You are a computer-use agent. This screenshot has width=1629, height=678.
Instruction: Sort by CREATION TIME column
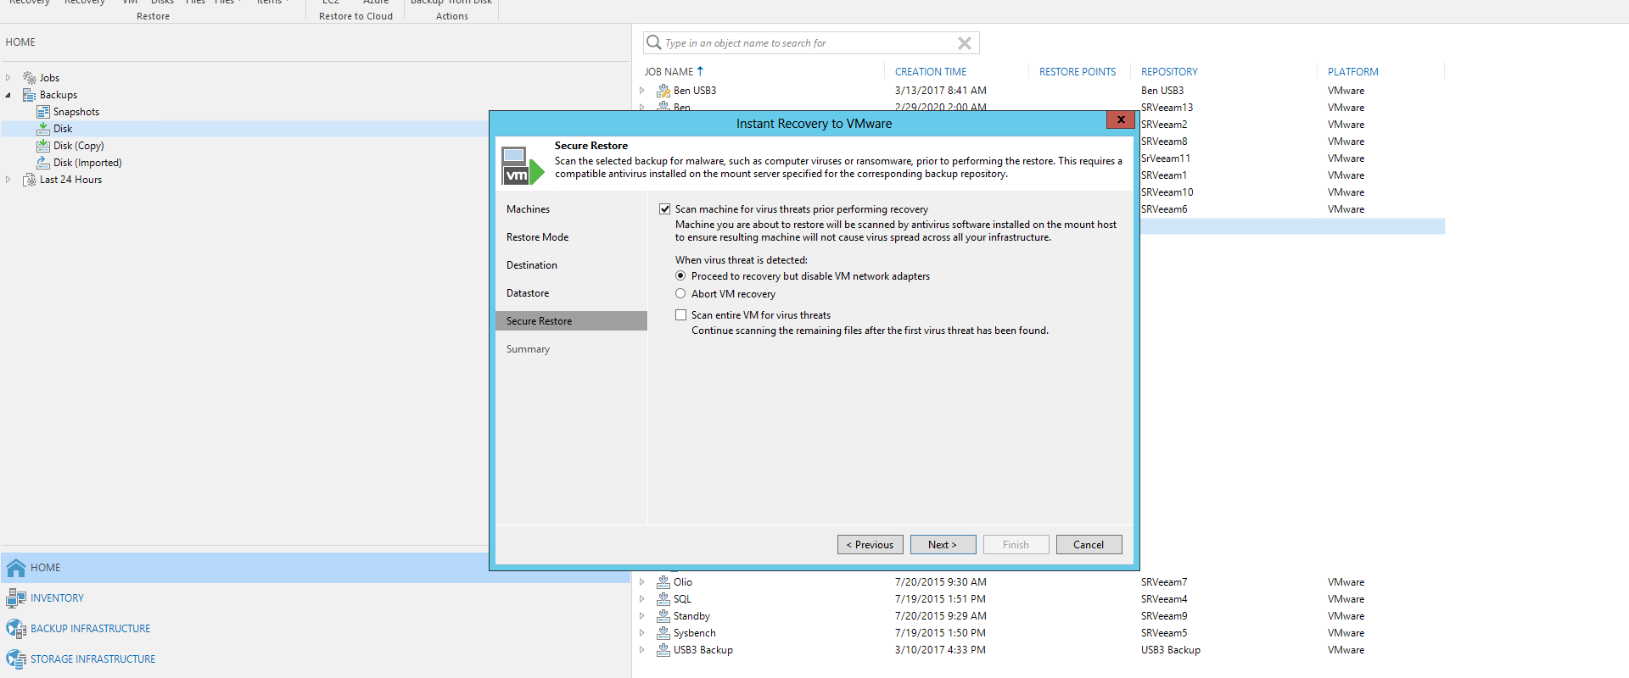point(931,72)
